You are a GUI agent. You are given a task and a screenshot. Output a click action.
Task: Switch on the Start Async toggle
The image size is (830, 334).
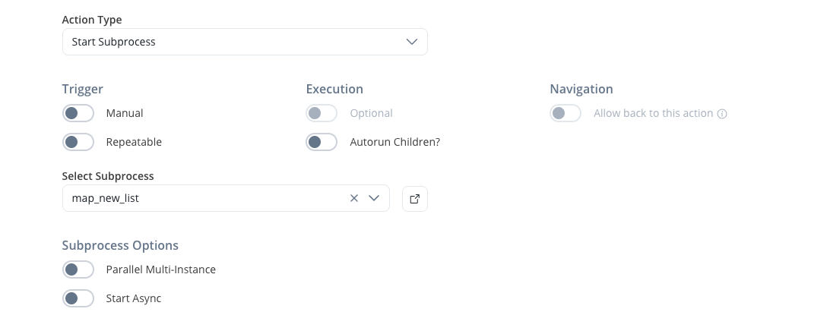coord(78,298)
